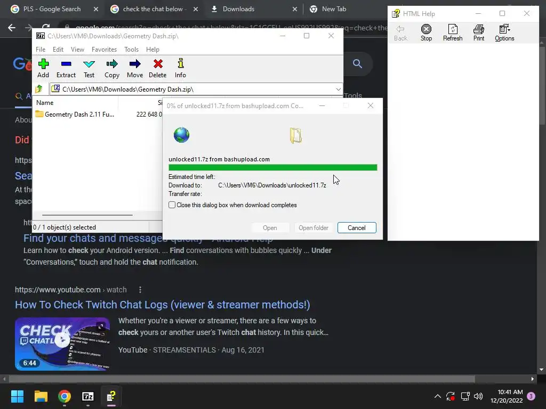Switch to the PLS - Google Search tab
The height and width of the screenshot is (409, 546).
pyautogui.click(x=52, y=9)
